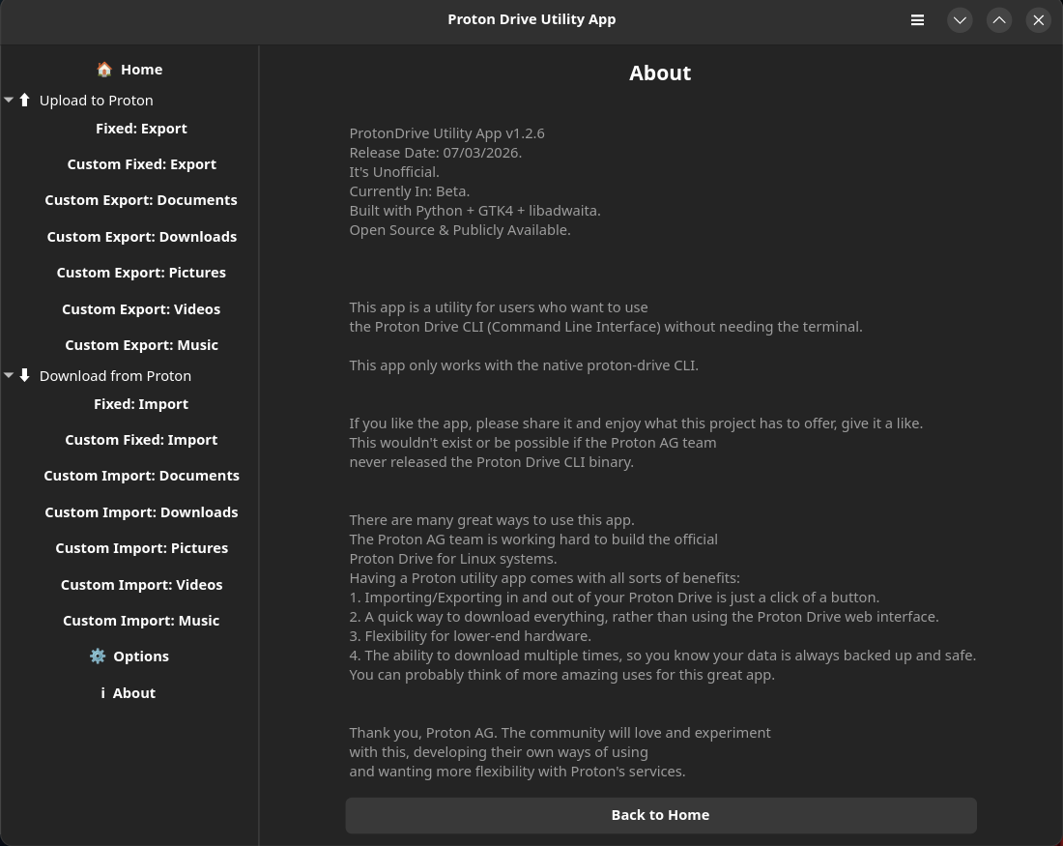The height and width of the screenshot is (846, 1063).
Task: Click the Upload to Proton section label
Action: click(97, 101)
